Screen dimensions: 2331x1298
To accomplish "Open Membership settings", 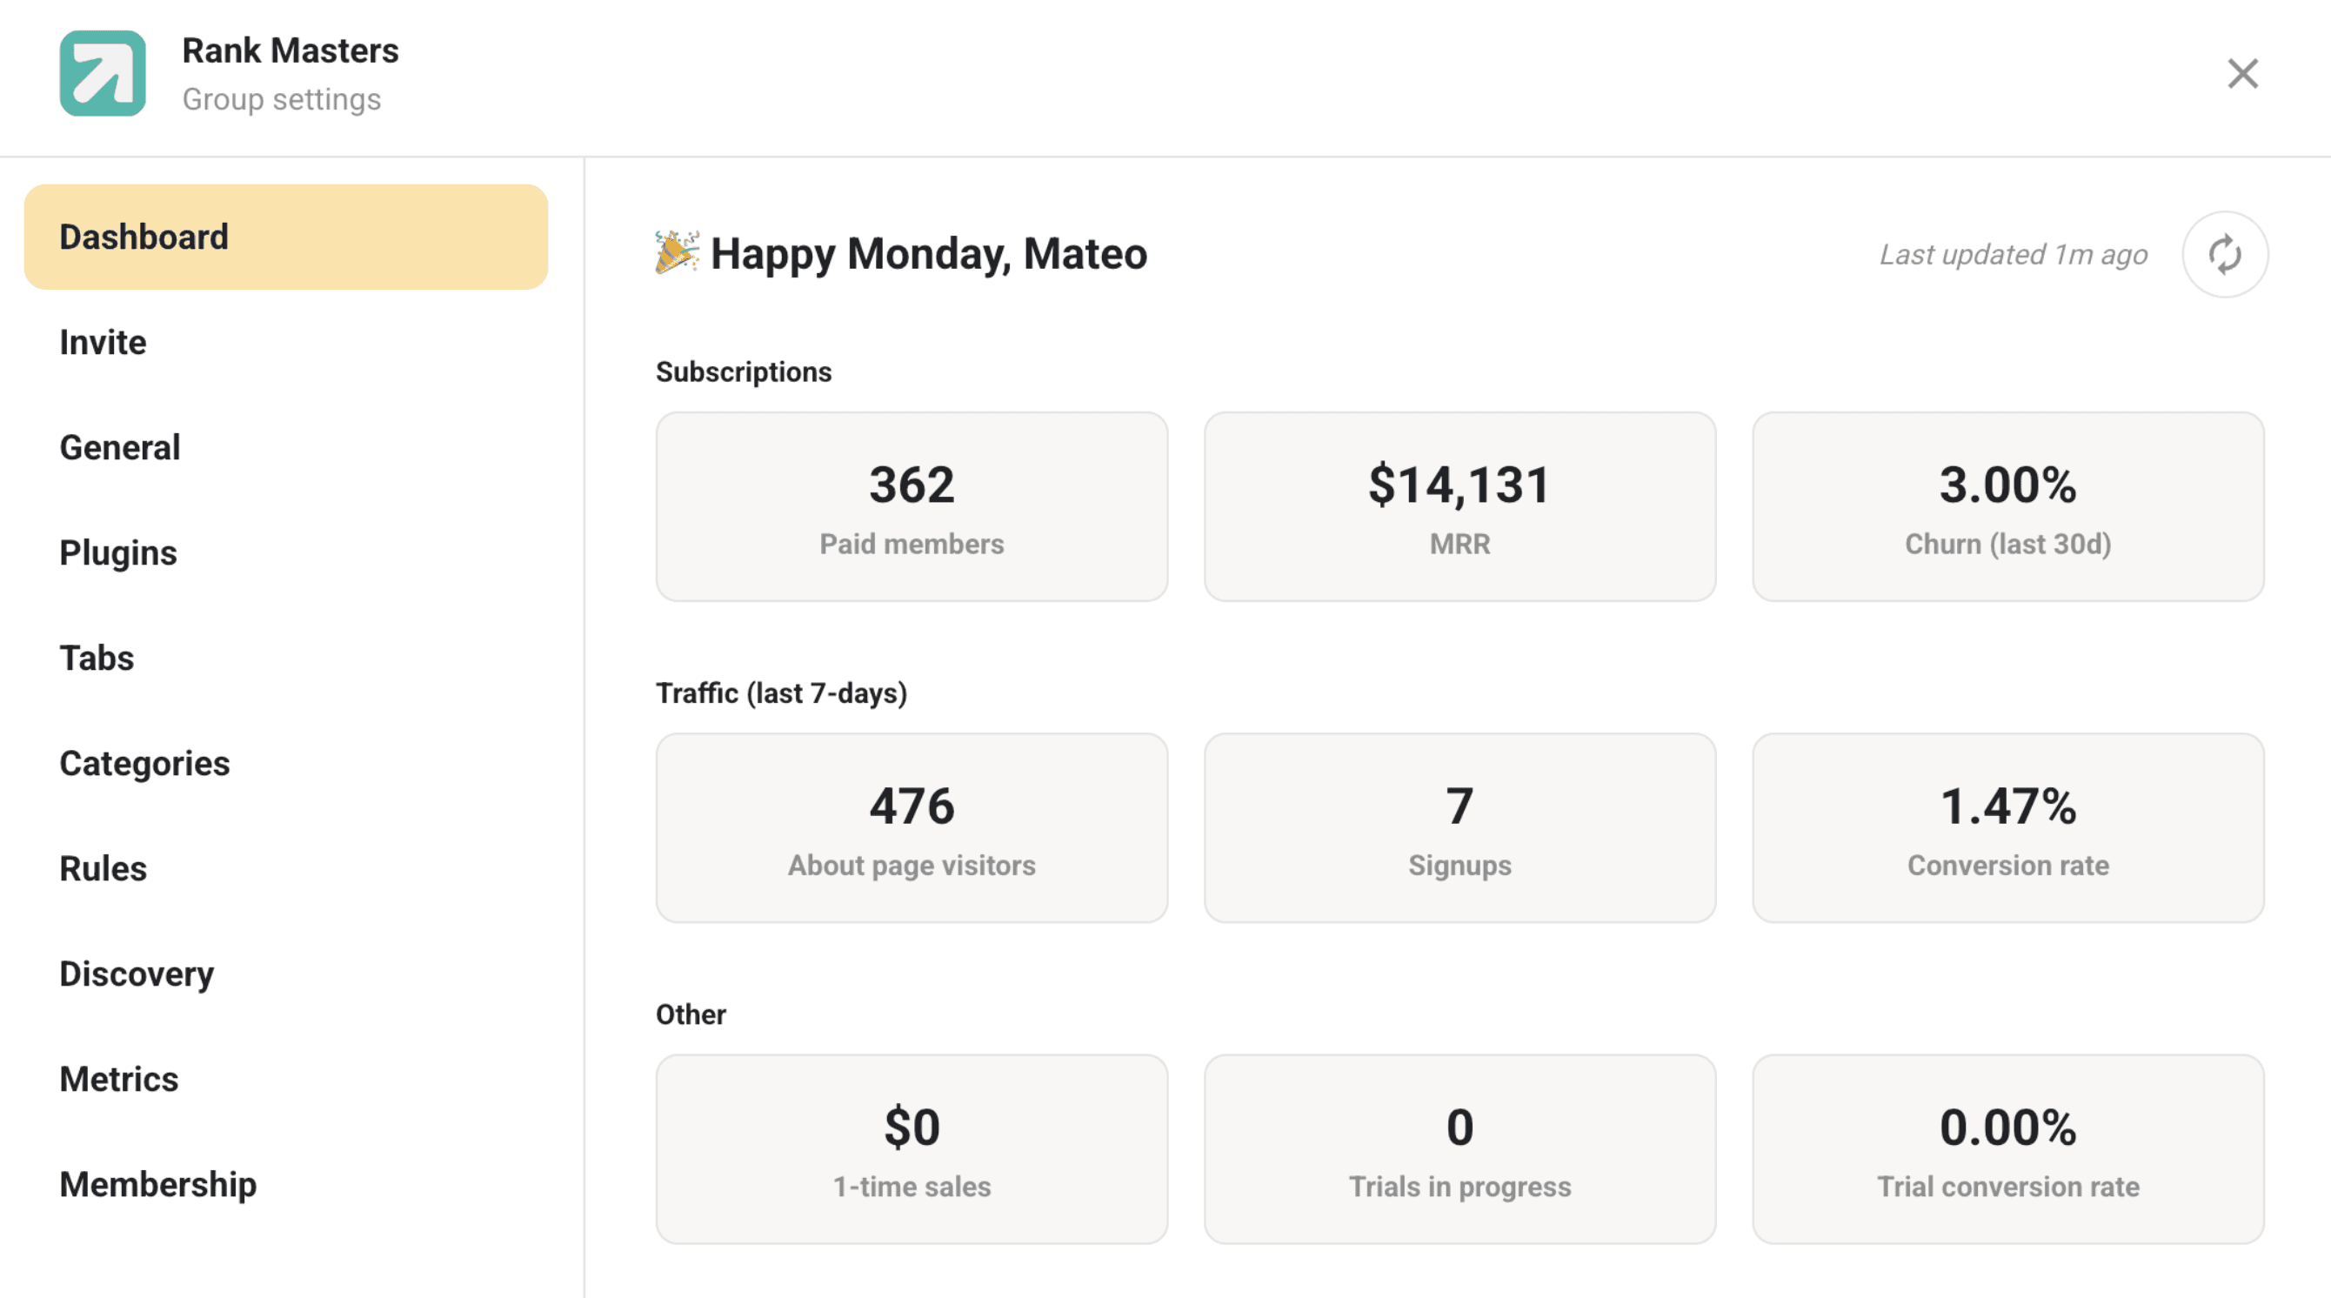I will click(x=158, y=1184).
